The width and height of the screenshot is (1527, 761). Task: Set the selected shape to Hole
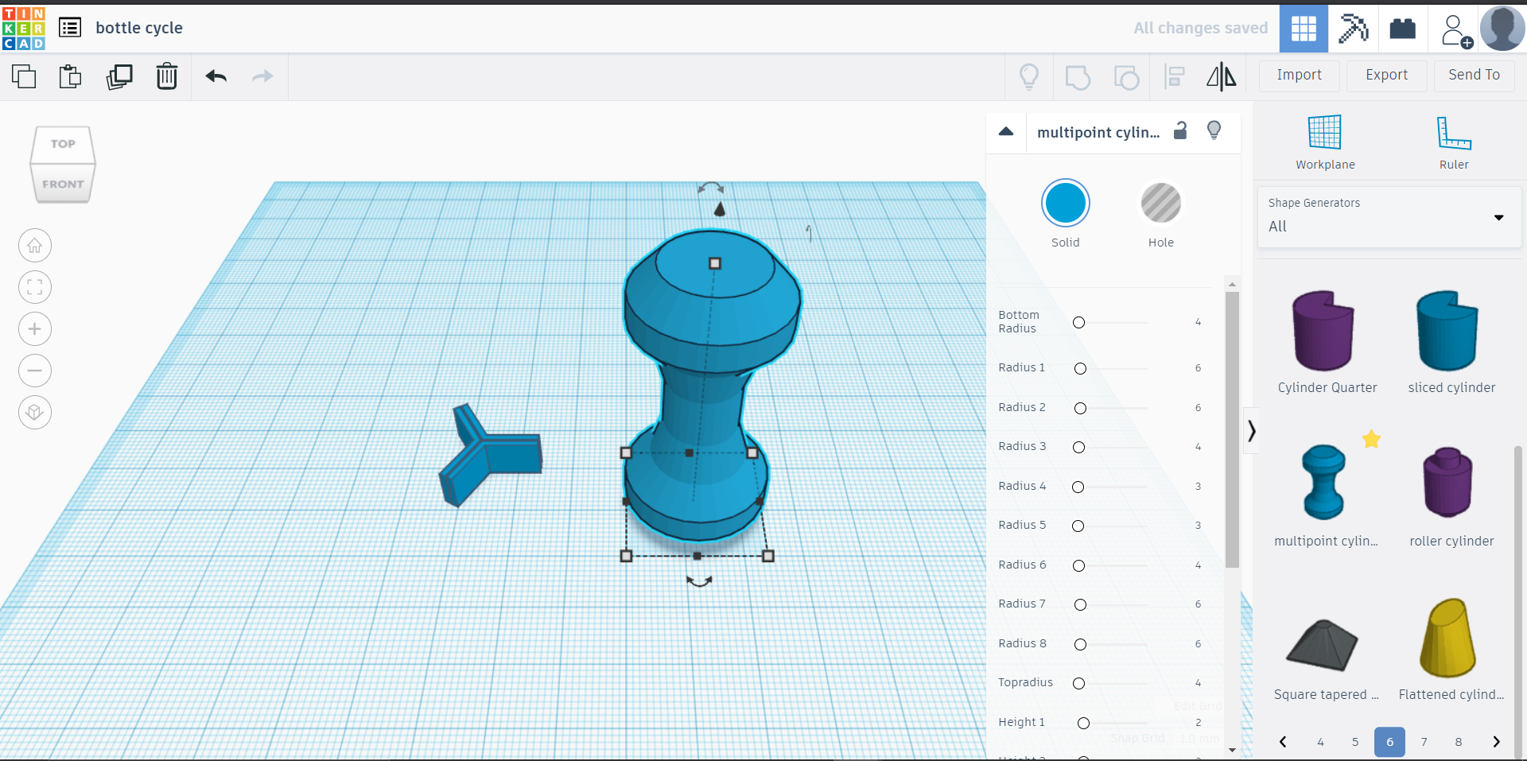1160,204
